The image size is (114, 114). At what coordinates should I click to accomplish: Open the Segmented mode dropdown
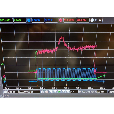click(x=111, y=92)
